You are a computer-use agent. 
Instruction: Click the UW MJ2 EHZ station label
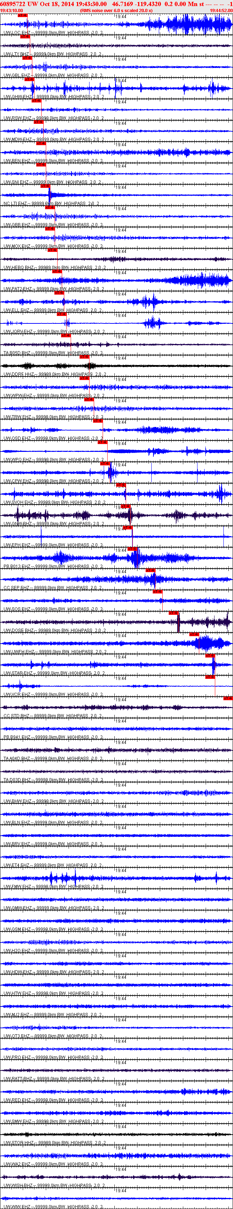tap(53, 1015)
